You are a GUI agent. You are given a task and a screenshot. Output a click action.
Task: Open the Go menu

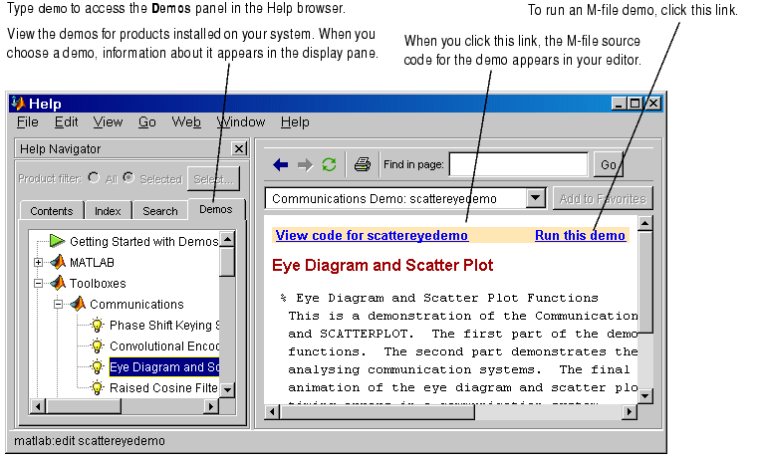click(x=147, y=122)
